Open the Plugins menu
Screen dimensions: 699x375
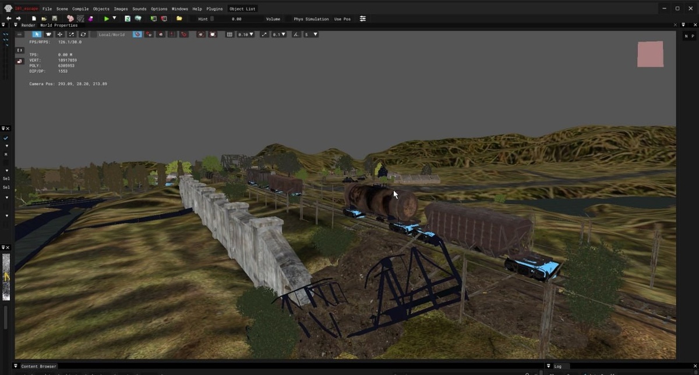tap(214, 9)
